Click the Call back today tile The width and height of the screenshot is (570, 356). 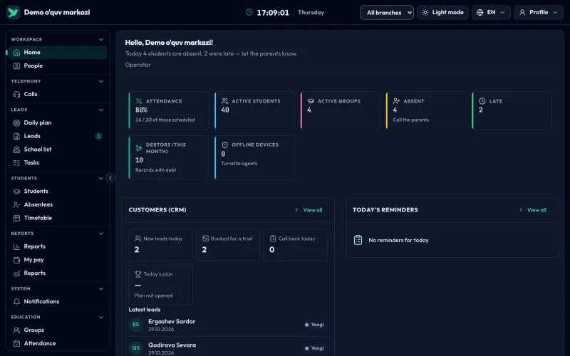296,245
